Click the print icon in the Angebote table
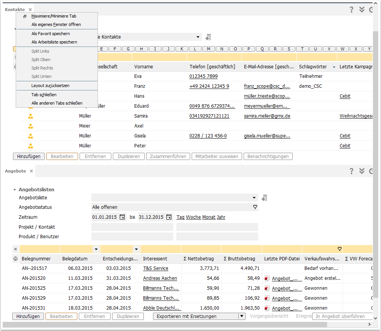 (x=15, y=259)
